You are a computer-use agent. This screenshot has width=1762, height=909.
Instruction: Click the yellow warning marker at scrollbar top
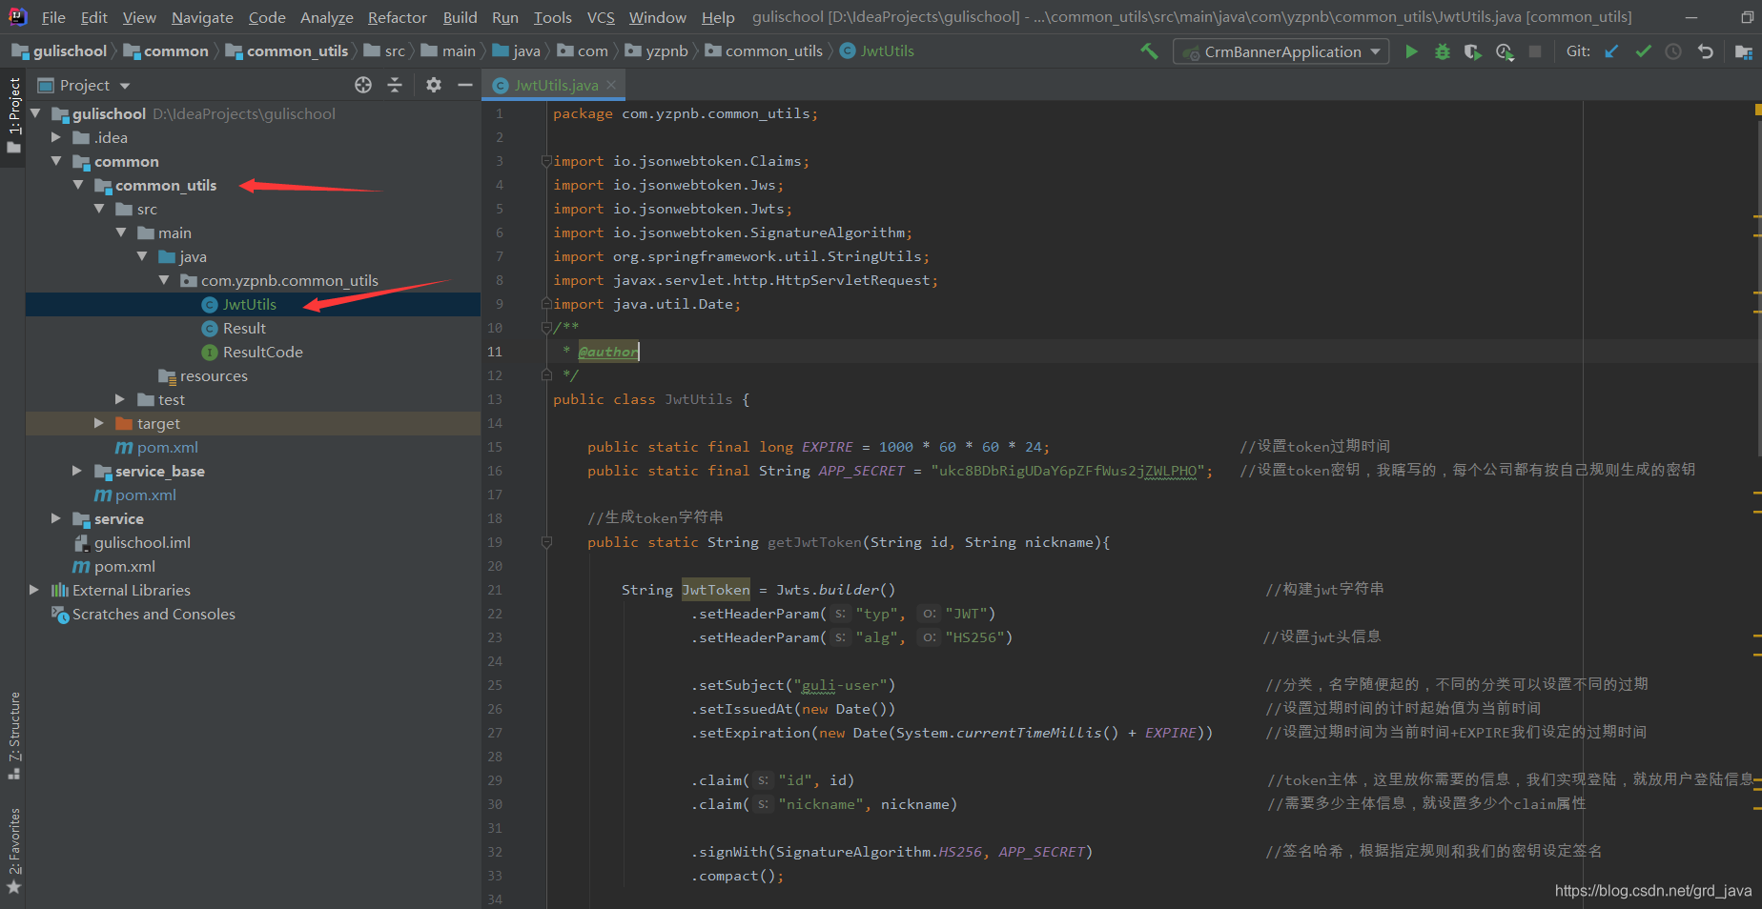[x=1757, y=110]
